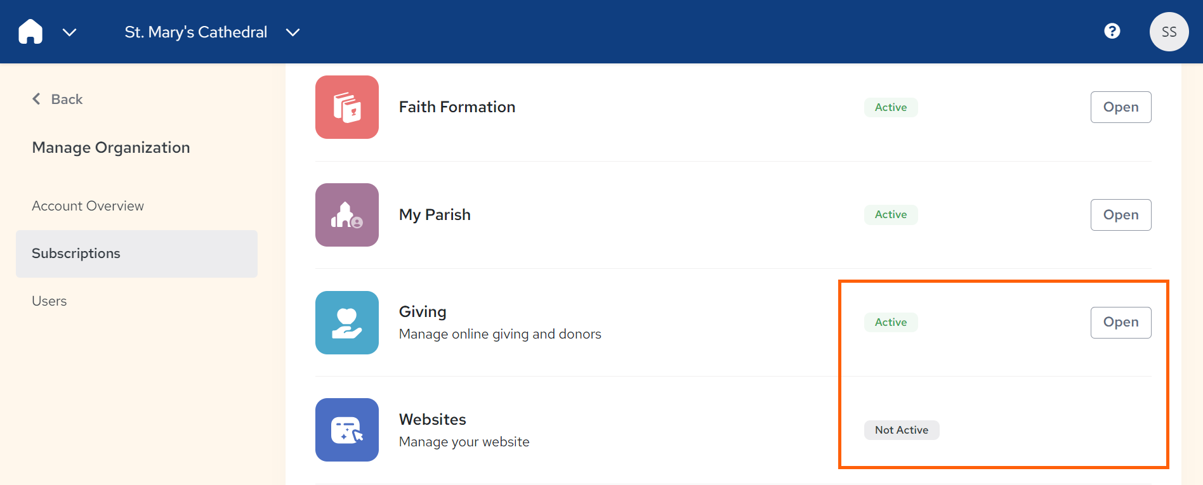Select Subscriptions in sidebar

pyautogui.click(x=136, y=254)
